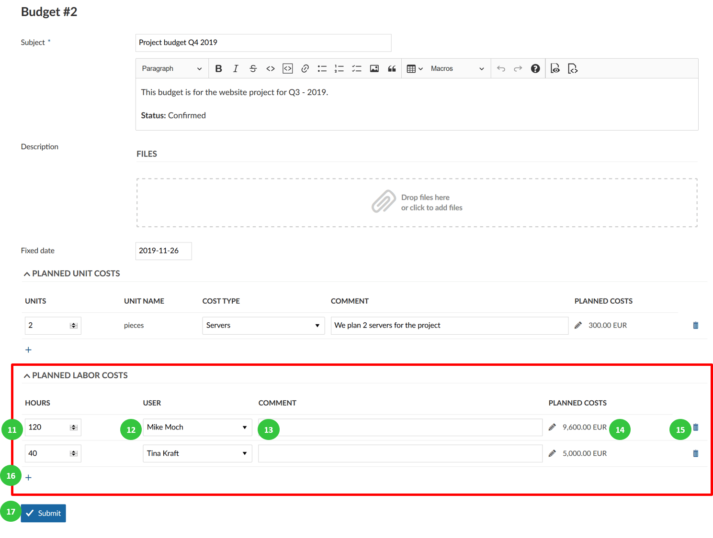Screen dimensions: 713x538
Task: Click the Fixed date input field
Action: [163, 251]
